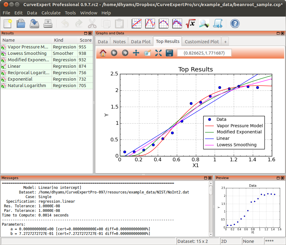Click the plot zoom-to-fit expand arrows icon

click(158, 53)
